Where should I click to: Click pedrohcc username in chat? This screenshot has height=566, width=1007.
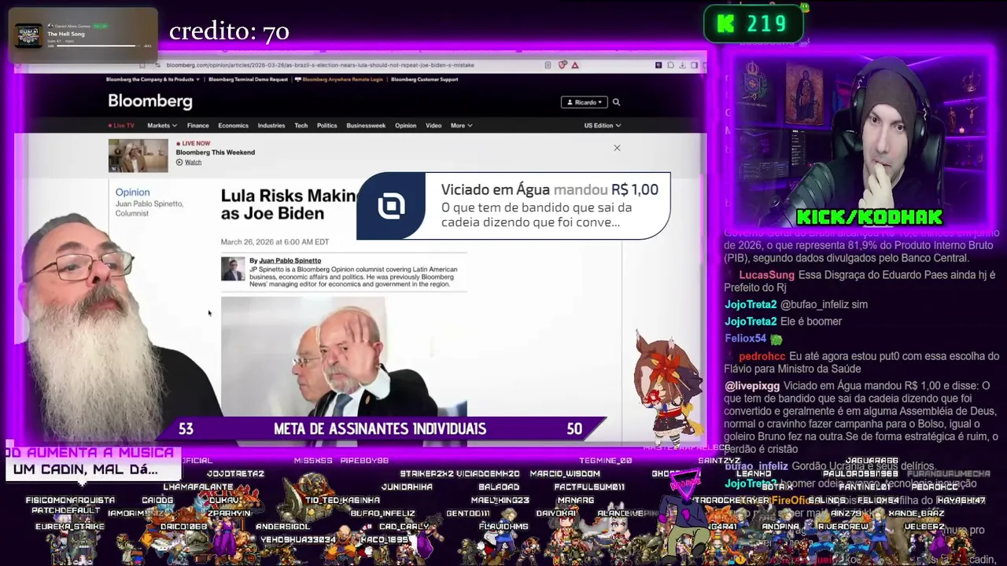[762, 356]
